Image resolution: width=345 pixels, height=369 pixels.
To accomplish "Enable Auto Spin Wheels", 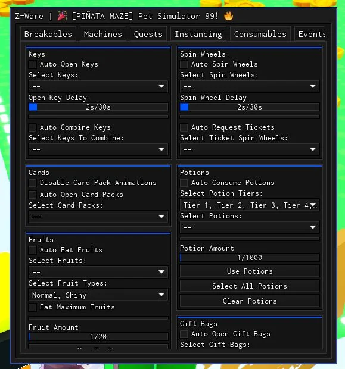I will pyautogui.click(x=184, y=64).
